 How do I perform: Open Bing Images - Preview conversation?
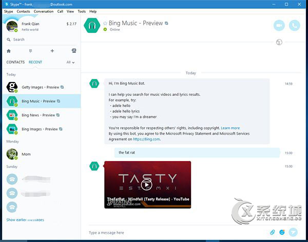click(x=42, y=129)
